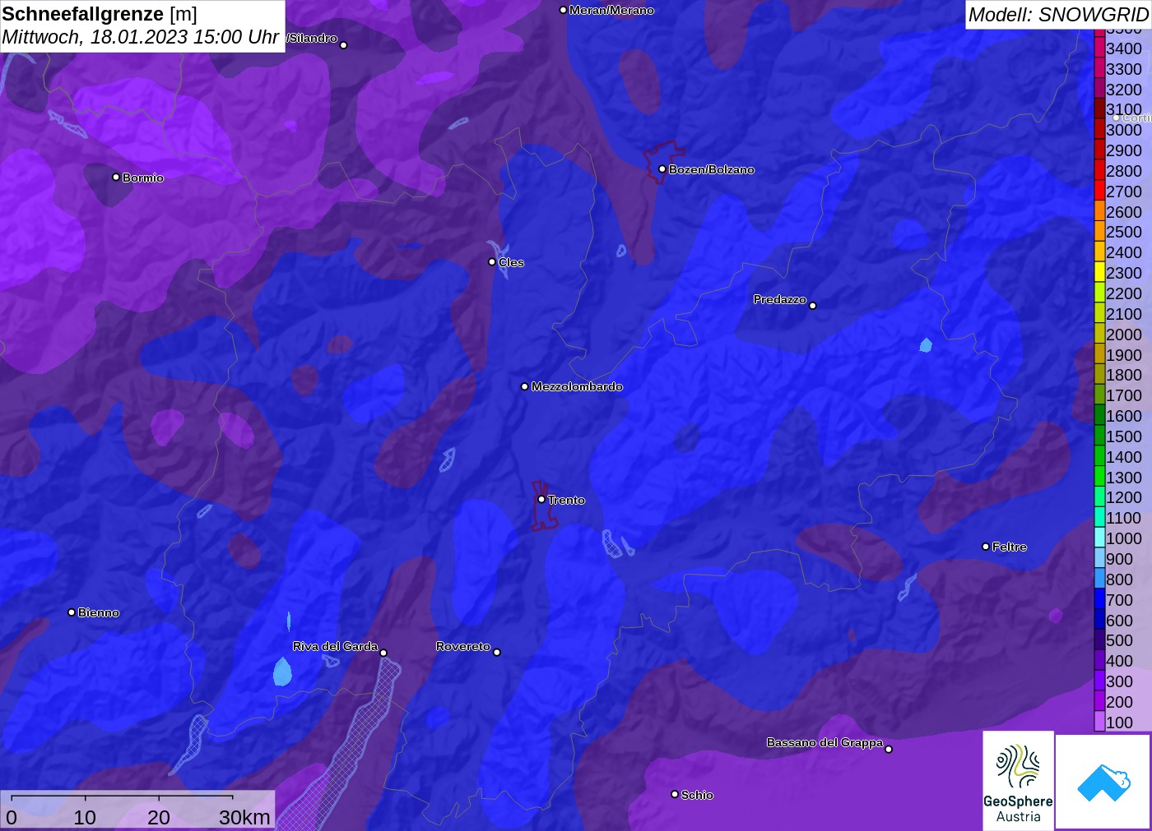Click the 3400 legend value text
The height and width of the screenshot is (831, 1152).
[1124, 48]
